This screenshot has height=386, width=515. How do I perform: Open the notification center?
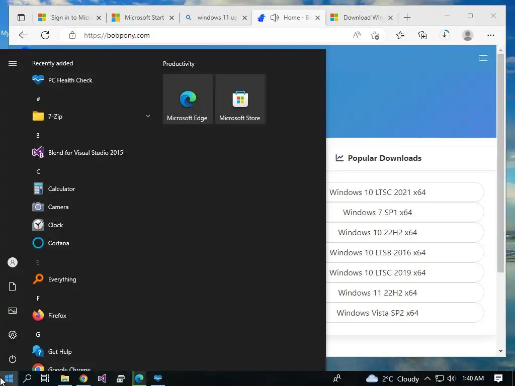tap(498, 378)
